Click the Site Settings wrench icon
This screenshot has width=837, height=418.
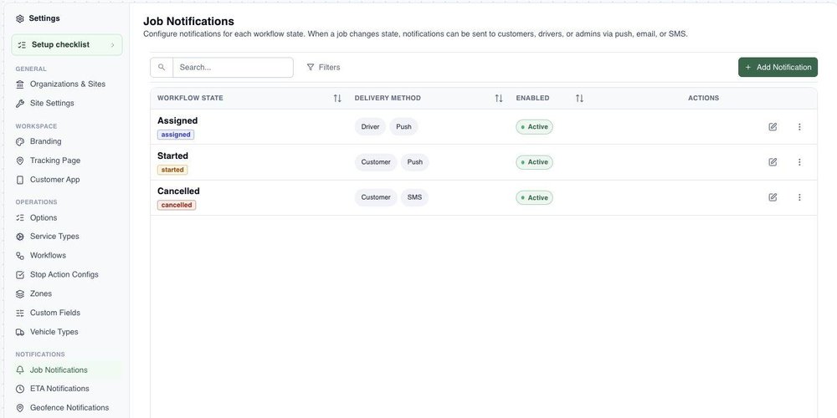pos(20,104)
